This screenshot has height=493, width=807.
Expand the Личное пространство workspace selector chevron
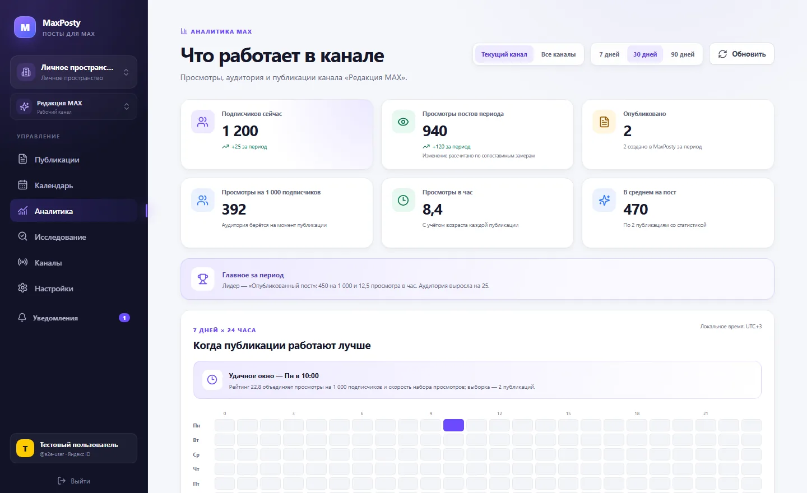[x=126, y=72]
